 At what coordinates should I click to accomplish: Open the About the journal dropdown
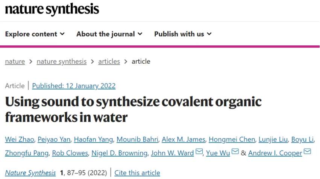(109, 34)
